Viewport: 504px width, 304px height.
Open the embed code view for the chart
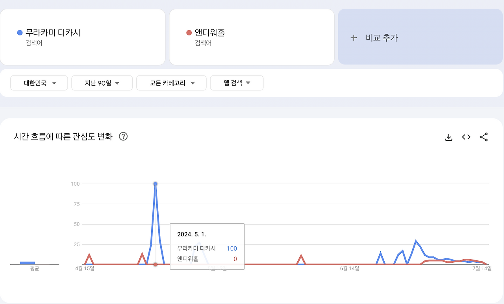pos(466,137)
